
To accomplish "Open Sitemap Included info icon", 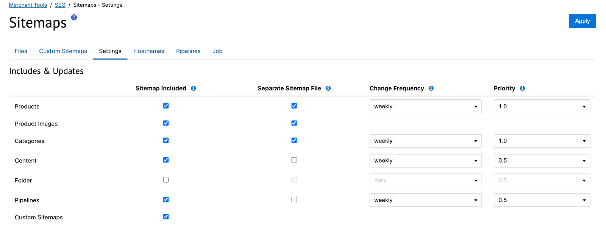I will [193, 88].
